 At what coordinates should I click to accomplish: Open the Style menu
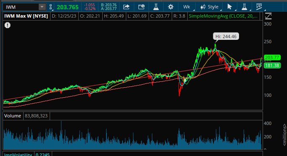coord(210,7)
